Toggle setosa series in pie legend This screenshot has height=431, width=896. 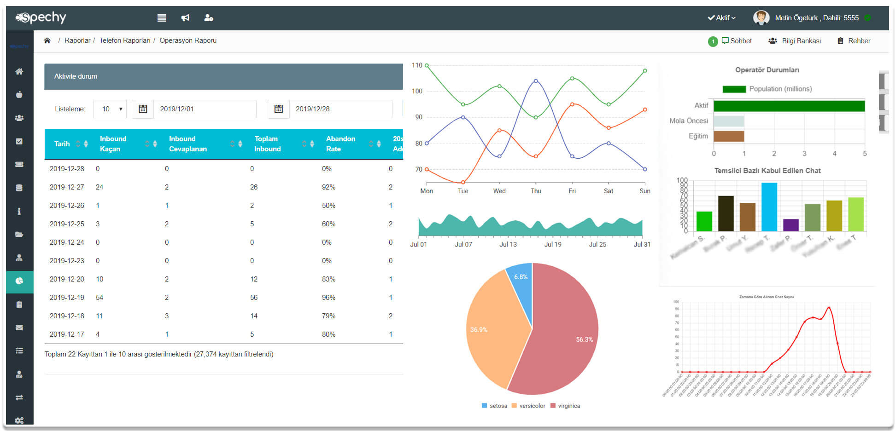(x=494, y=406)
